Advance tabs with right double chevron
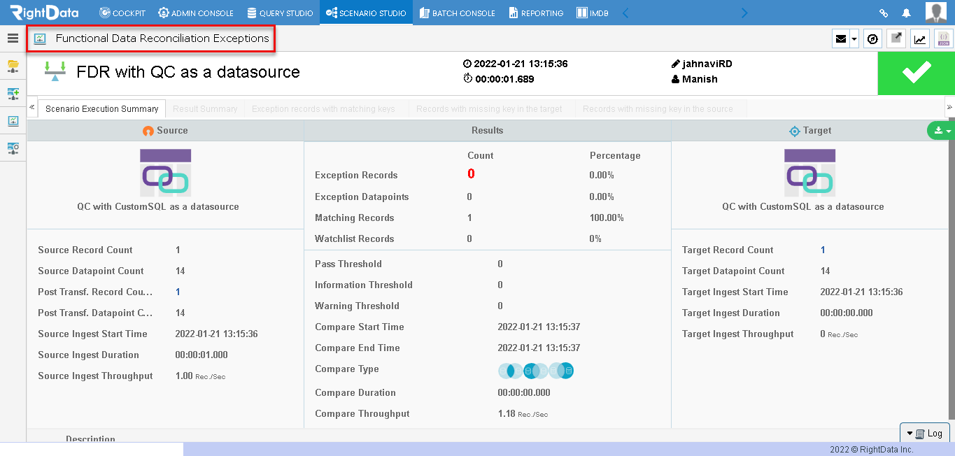The width and height of the screenshot is (955, 456). (x=949, y=108)
